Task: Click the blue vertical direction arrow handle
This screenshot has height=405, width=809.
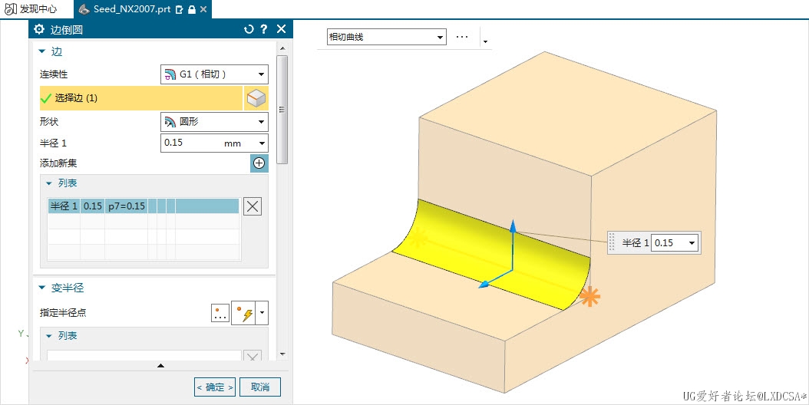Action: tap(513, 226)
